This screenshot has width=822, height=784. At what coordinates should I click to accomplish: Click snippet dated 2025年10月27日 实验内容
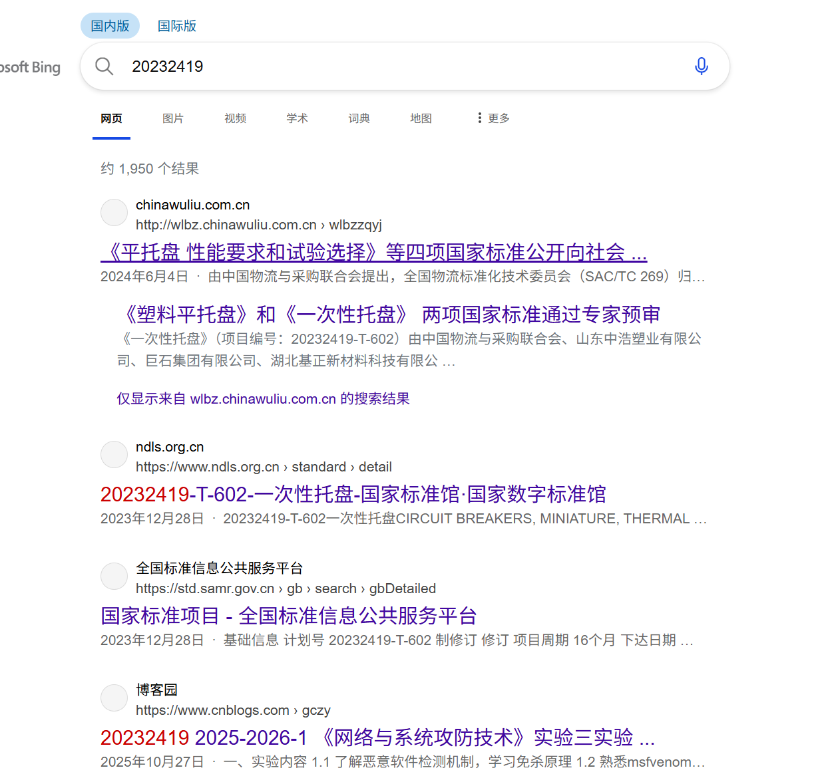click(x=403, y=761)
